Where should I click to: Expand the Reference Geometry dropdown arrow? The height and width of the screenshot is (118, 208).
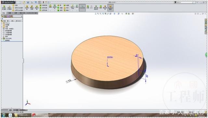pos(72,10)
